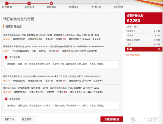Click *项目为航司收取 note
This screenshot has width=163, height=124.
(132, 55)
